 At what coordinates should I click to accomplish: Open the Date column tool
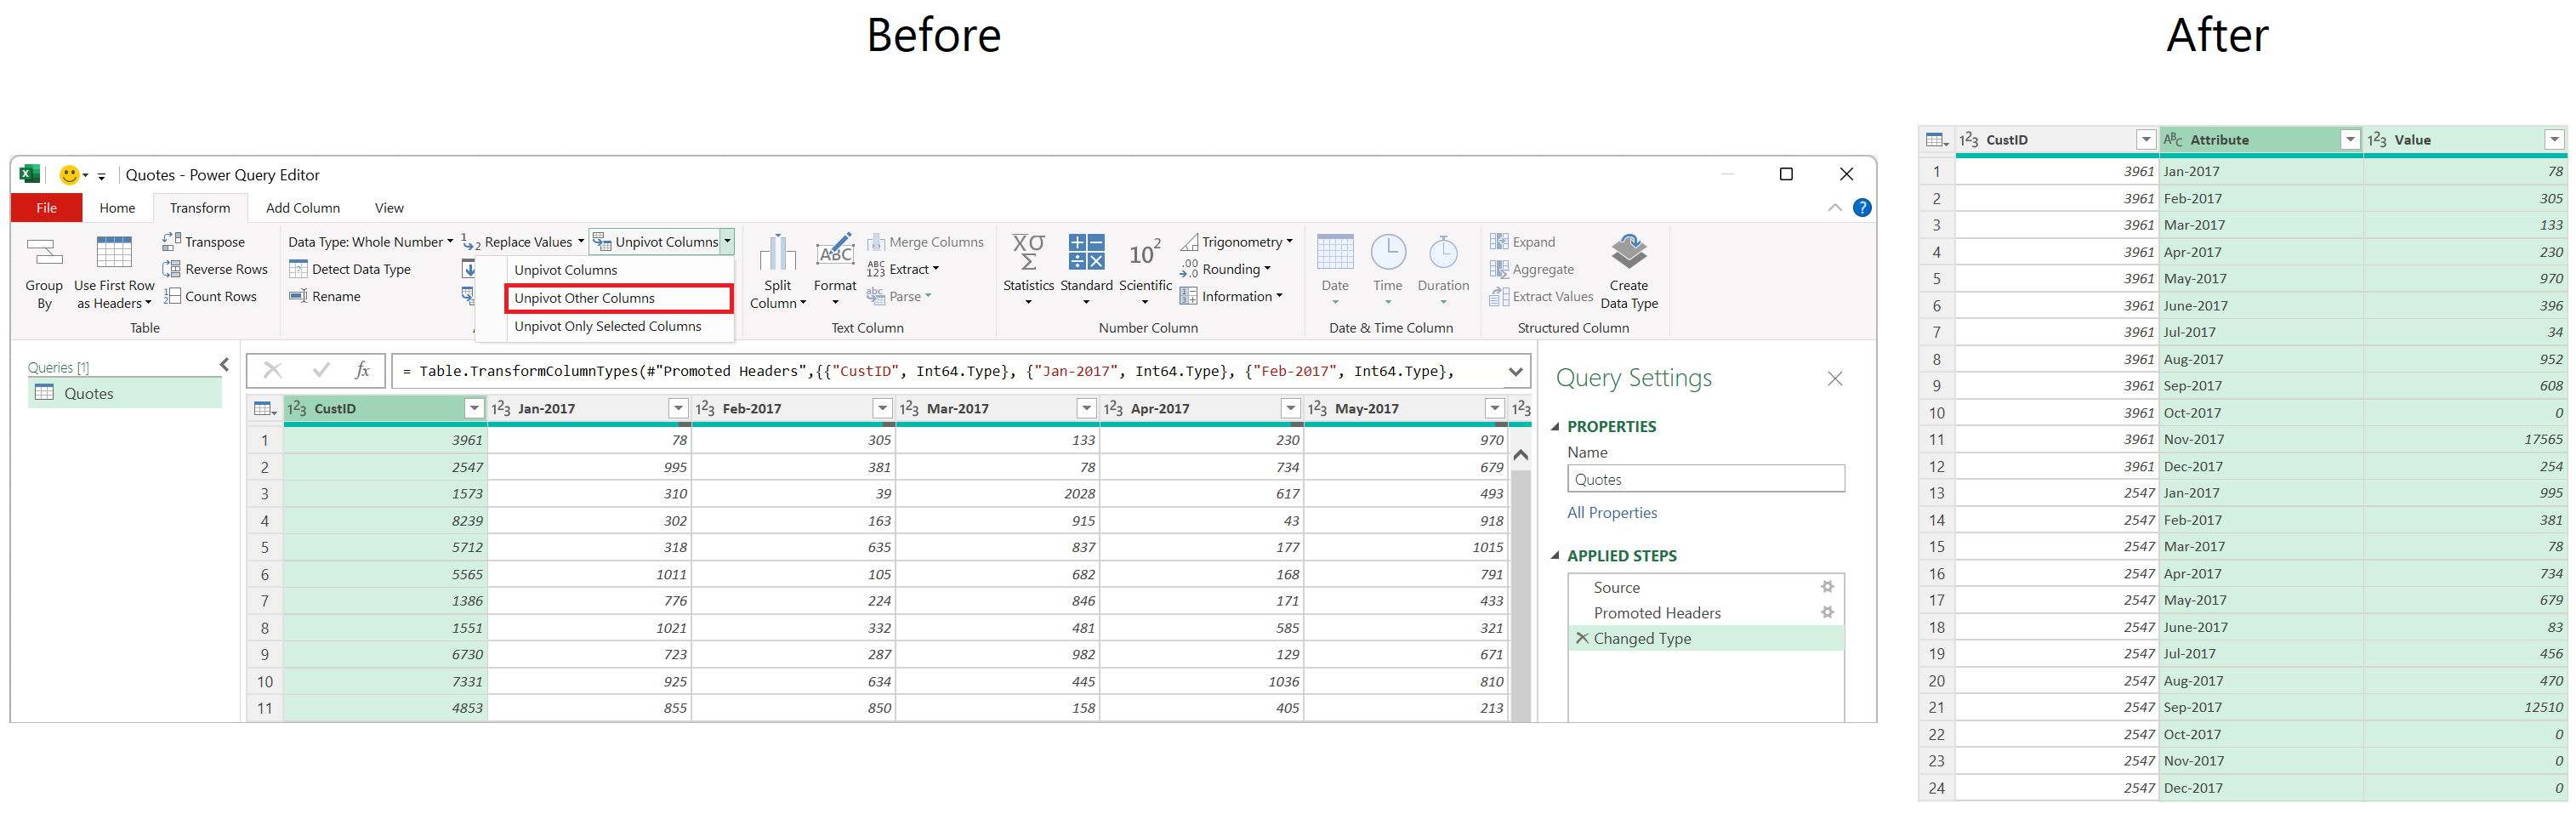pos(1335,269)
